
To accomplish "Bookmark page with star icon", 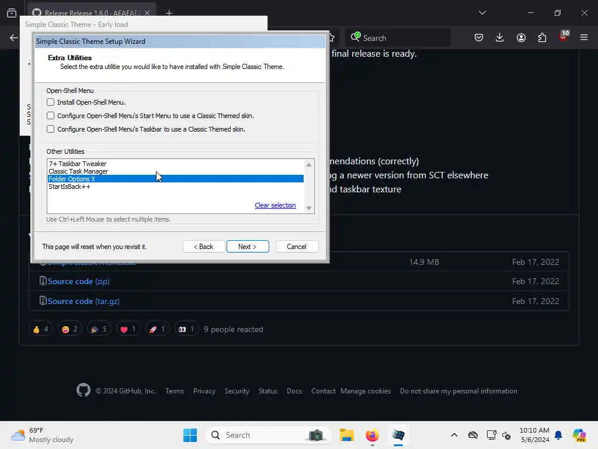I will tap(332, 38).
